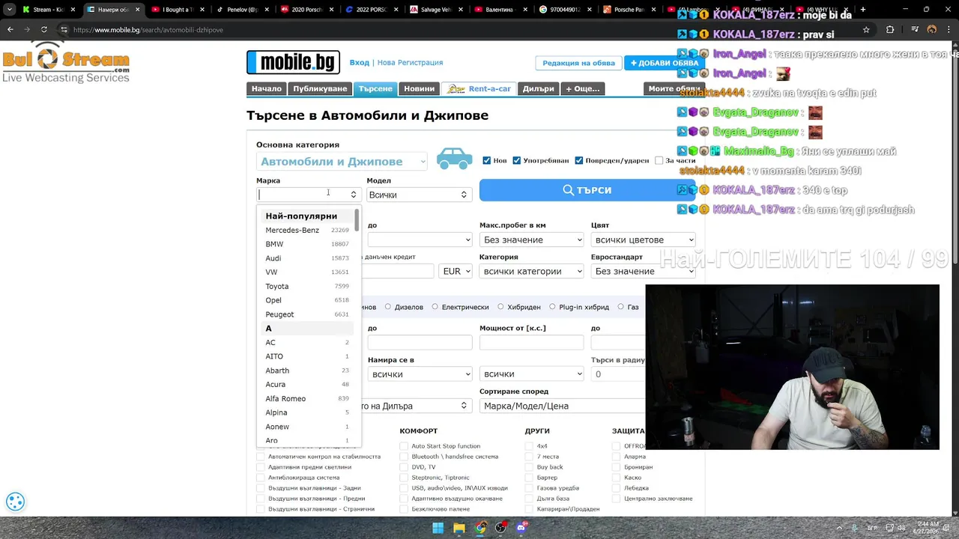Check the Auto Start Stop function box
The height and width of the screenshot is (539, 959).
(x=404, y=446)
